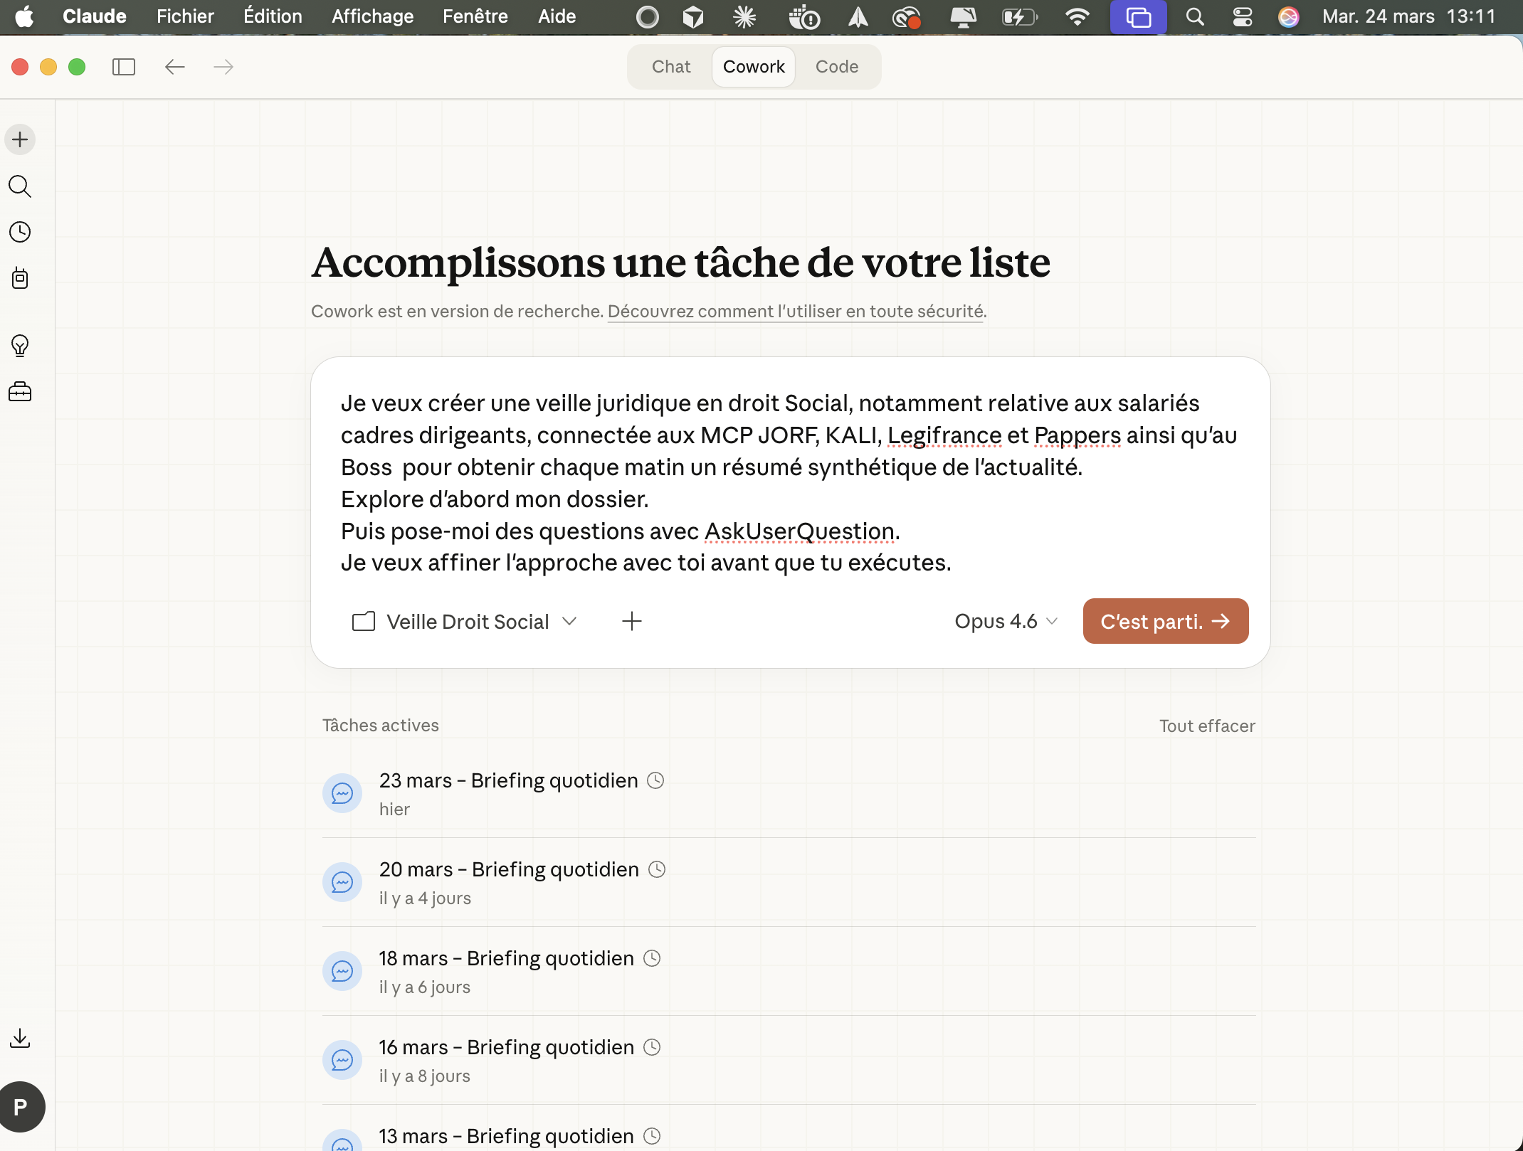View chat history via the clock icon
The width and height of the screenshot is (1523, 1151).
coord(20,231)
